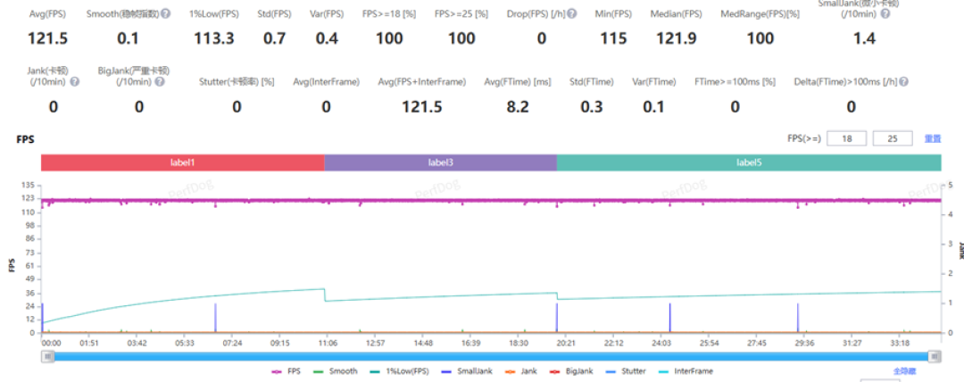Toggle Stutter series in legend
964x382 pixels.
(621, 371)
